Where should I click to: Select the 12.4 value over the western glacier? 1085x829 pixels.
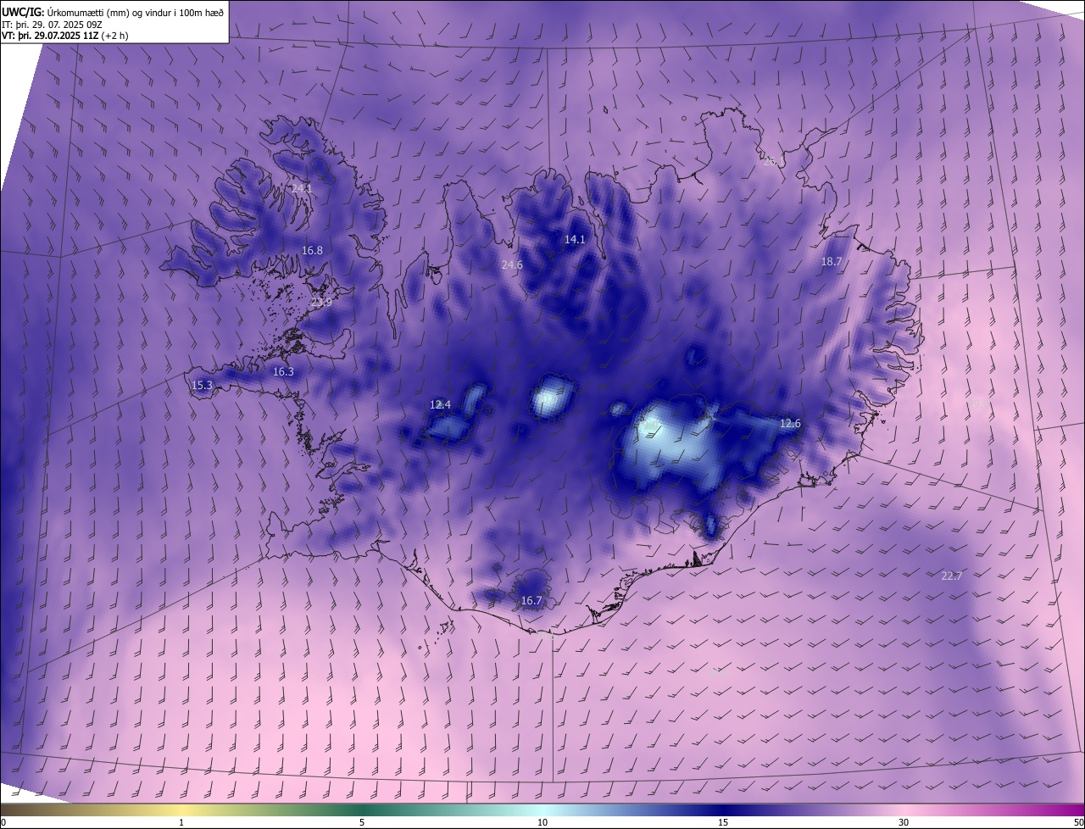(440, 404)
